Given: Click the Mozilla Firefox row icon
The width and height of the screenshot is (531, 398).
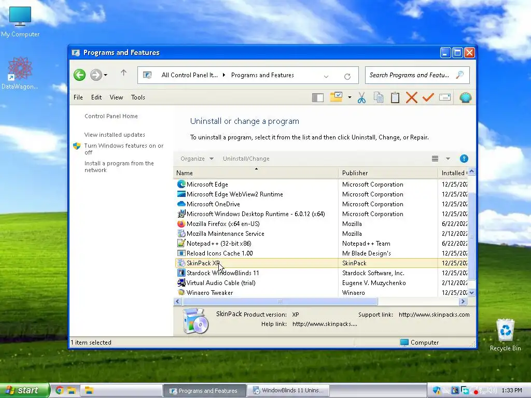Looking at the screenshot, I should point(181,224).
